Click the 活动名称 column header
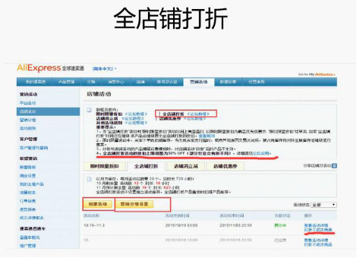 point(91,216)
